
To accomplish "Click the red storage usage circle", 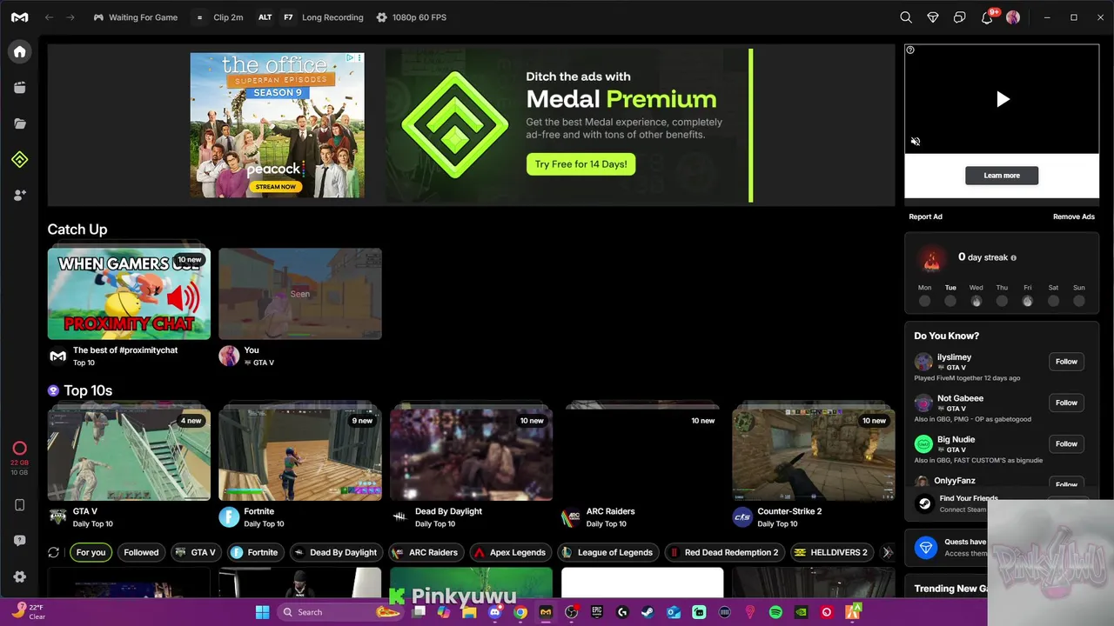I will point(19,449).
